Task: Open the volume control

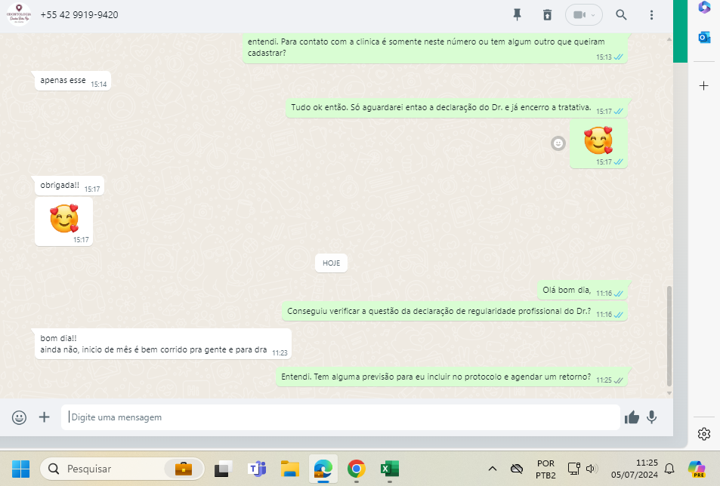Action: click(x=591, y=469)
